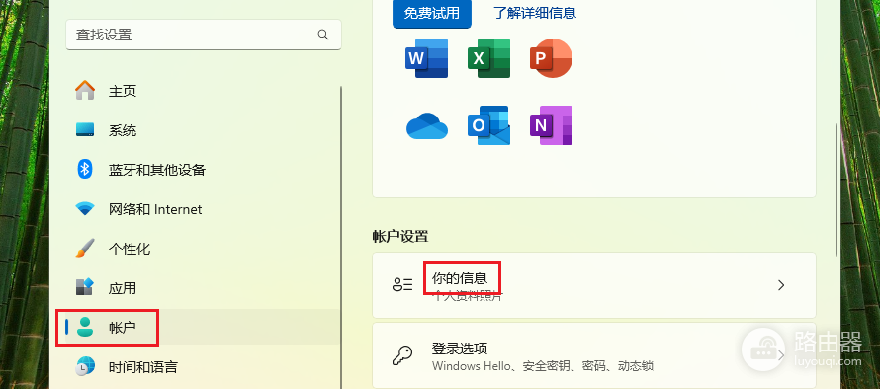Click the home icon beside 主页

(85, 90)
